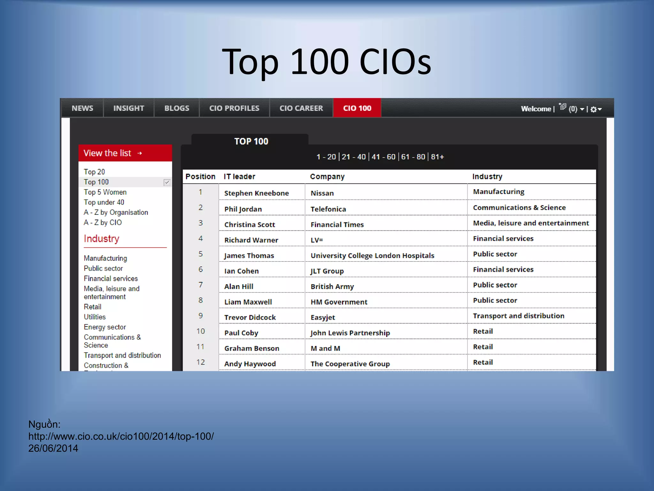This screenshot has height=491, width=654.
Task: Open the Top 20 list
Action: [x=94, y=172]
